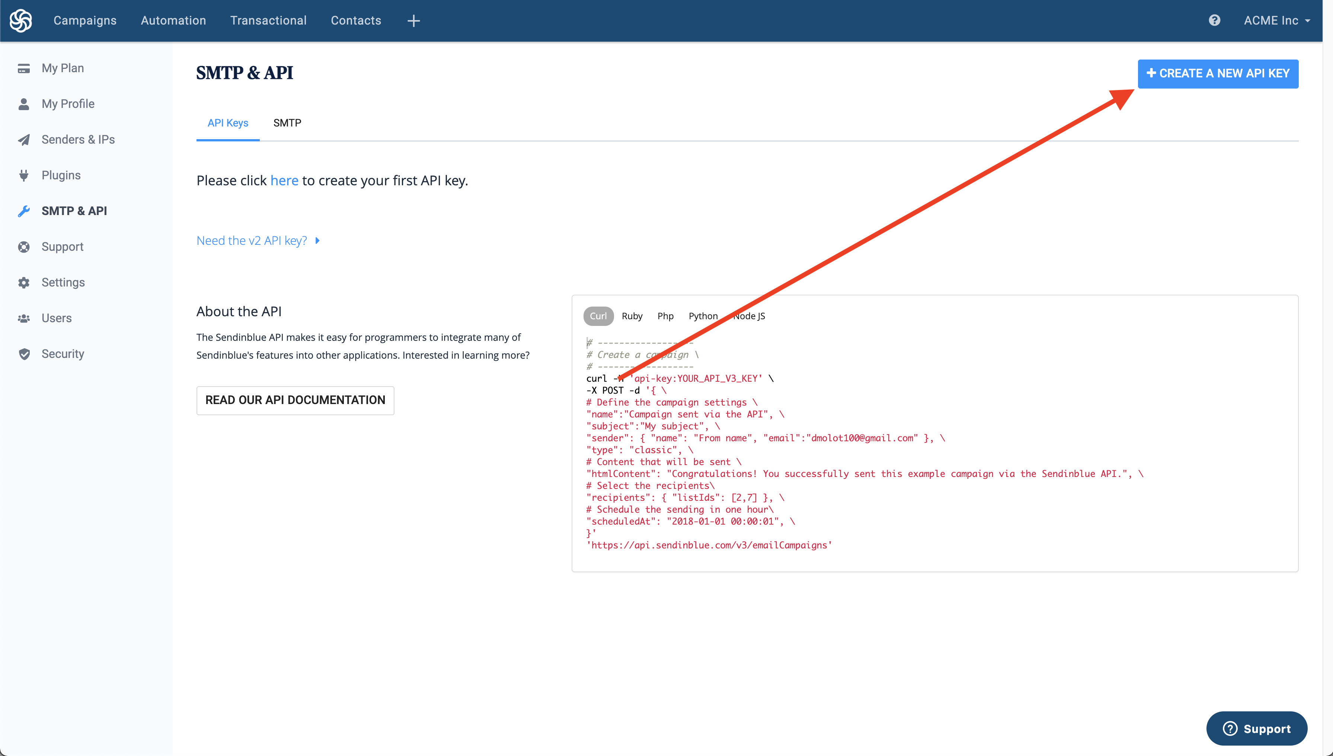The height and width of the screenshot is (756, 1333).
Task: Open the floating Support chat widget
Action: pyautogui.click(x=1256, y=728)
